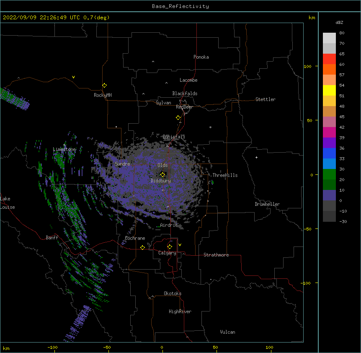Click the -50 tick on the bottom axis

point(107,347)
